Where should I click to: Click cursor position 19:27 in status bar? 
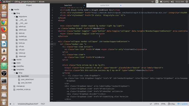point(43,104)
